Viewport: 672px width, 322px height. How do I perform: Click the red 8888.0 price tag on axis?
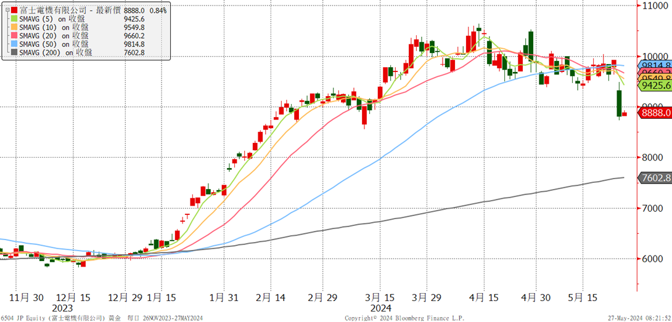(655, 113)
